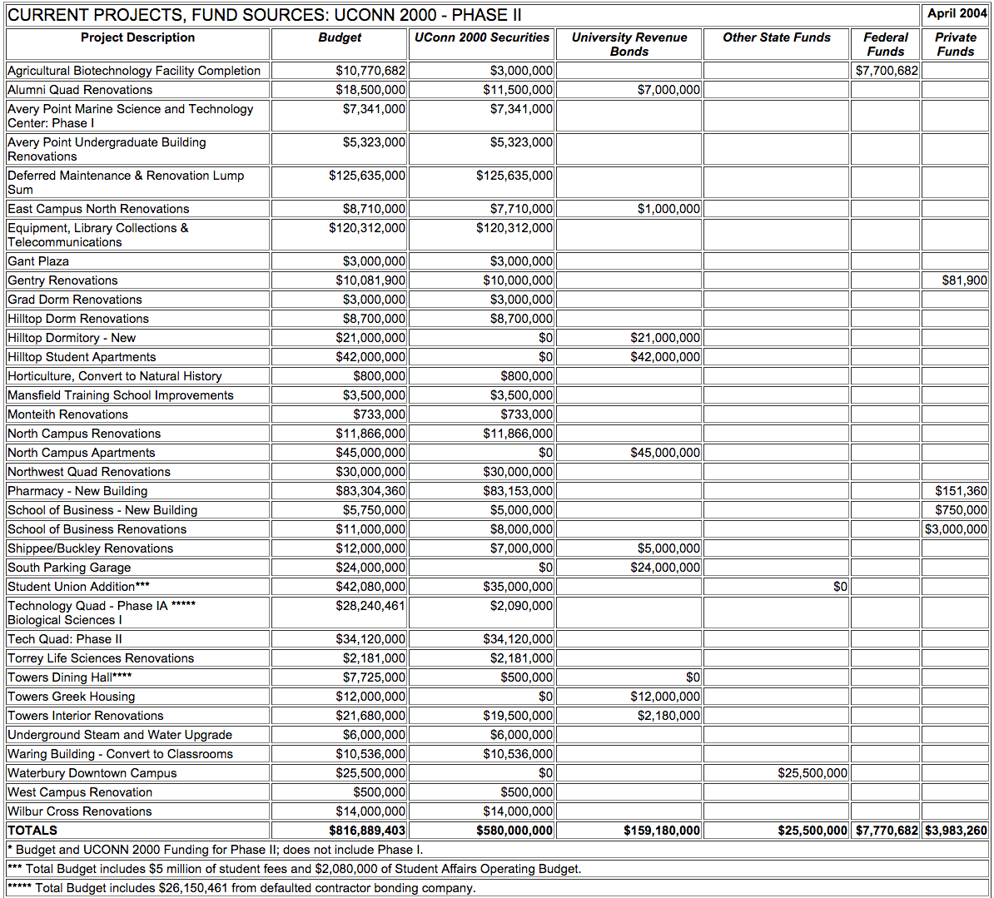Select the $580,000,000 securities total
This screenshot has width=994, height=898.
(514, 831)
